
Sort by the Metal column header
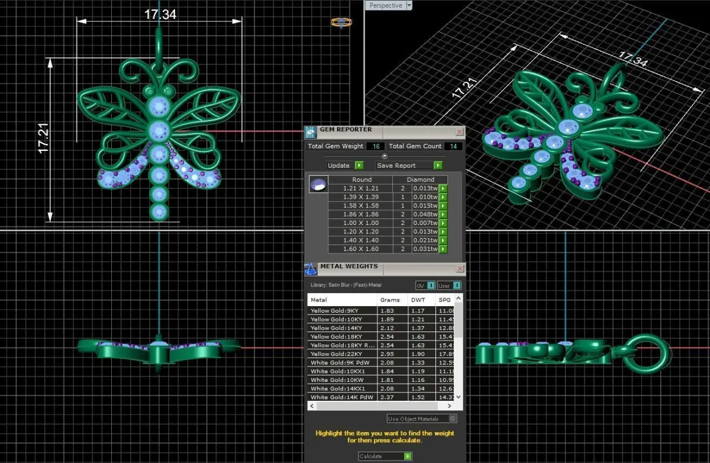[x=343, y=300]
